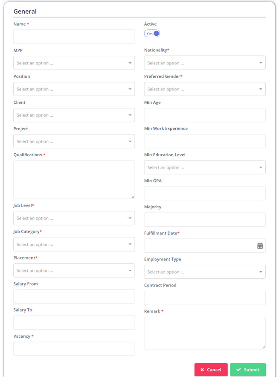The height and width of the screenshot is (377, 279).
Task: Select the Position dropdown
Action: click(74, 89)
